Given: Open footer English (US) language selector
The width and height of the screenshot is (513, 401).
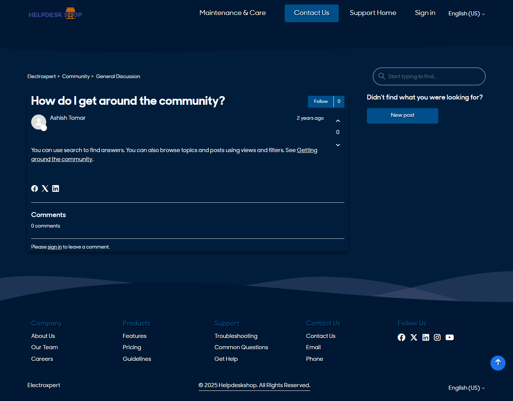Looking at the screenshot, I should (x=466, y=388).
